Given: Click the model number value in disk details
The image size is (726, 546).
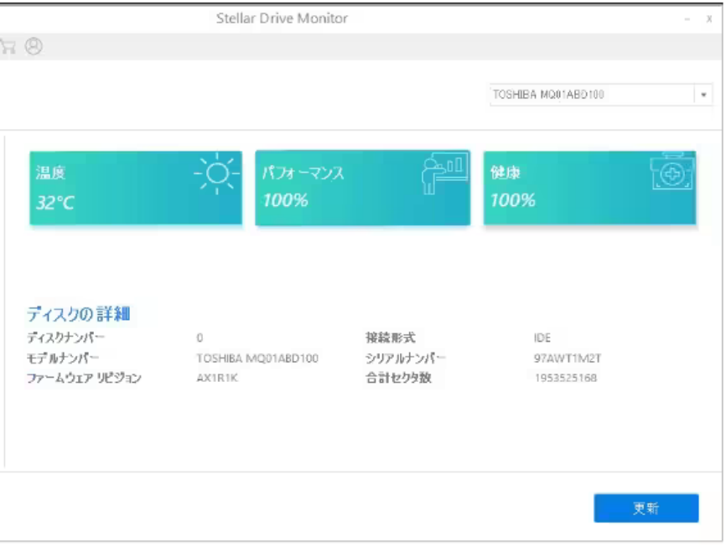Looking at the screenshot, I should coord(257,358).
